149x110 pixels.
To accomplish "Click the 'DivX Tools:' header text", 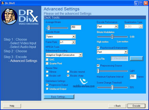I will (52, 18).
